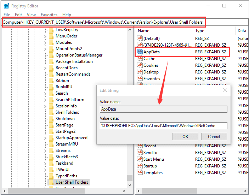Click the Taskband folder icon
This screenshot has height=195, width=249.
tap(51, 163)
